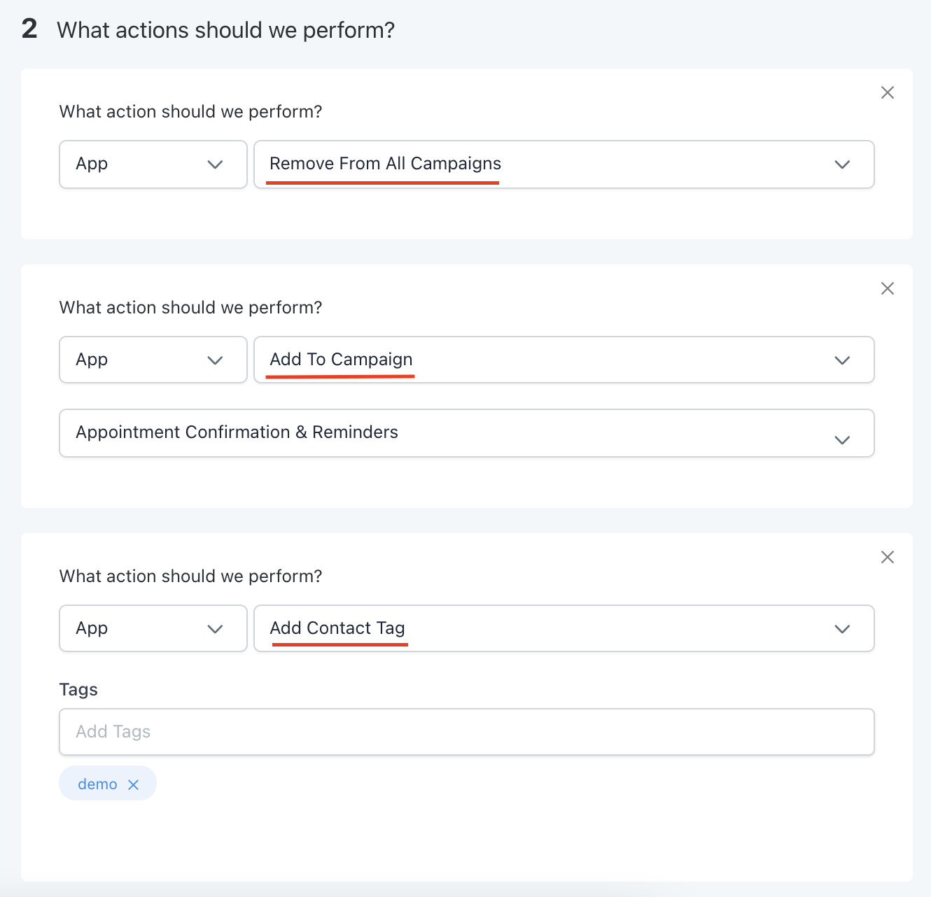The width and height of the screenshot is (931, 897).
Task: Open App type dropdown in third action card
Action: pyautogui.click(x=140, y=629)
